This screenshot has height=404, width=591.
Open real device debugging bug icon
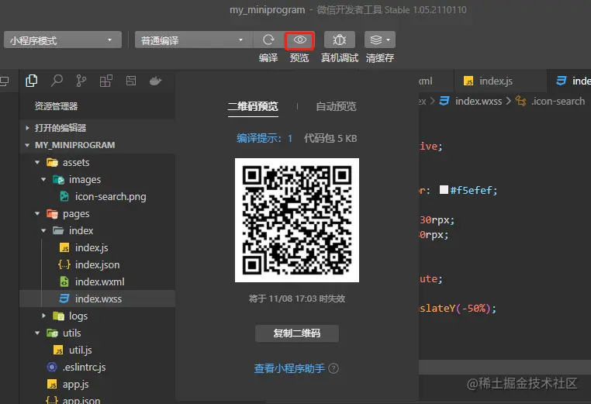coord(339,40)
